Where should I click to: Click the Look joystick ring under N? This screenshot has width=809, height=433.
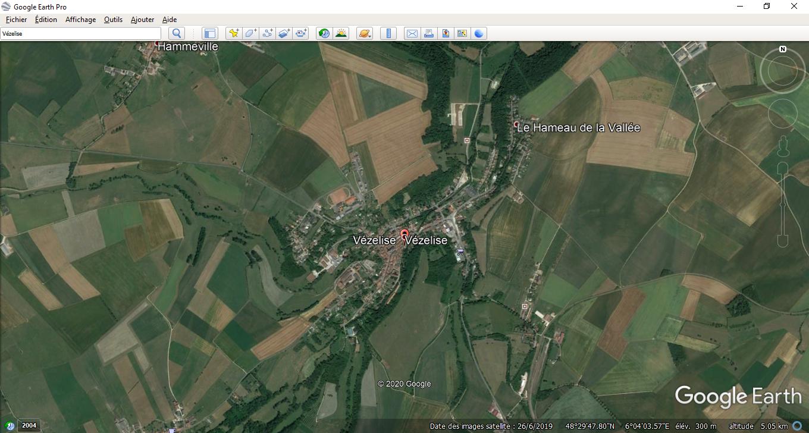[783, 71]
